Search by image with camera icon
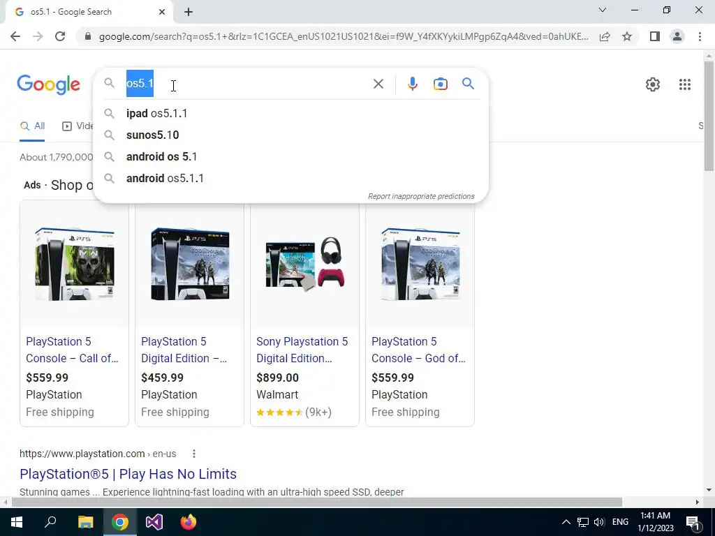Image resolution: width=715 pixels, height=536 pixels. [x=441, y=84]
